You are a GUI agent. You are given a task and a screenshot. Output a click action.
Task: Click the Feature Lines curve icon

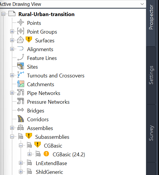[21, 57]
